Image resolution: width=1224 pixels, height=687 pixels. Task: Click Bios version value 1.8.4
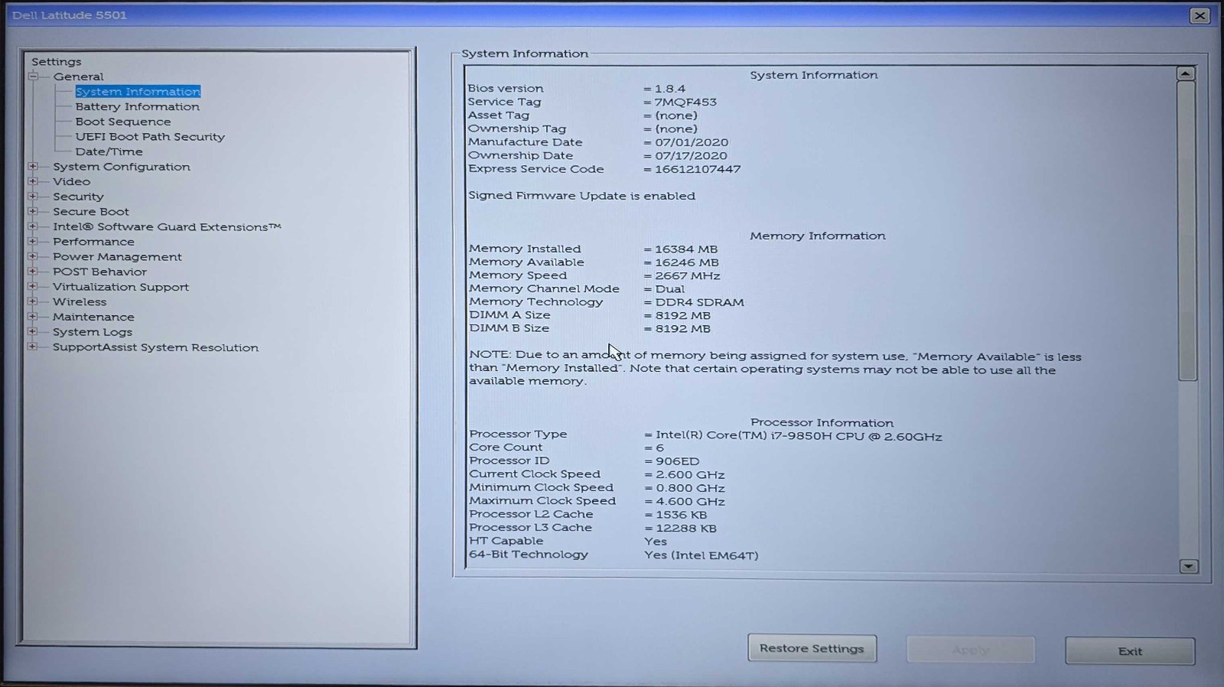[670, 89]
